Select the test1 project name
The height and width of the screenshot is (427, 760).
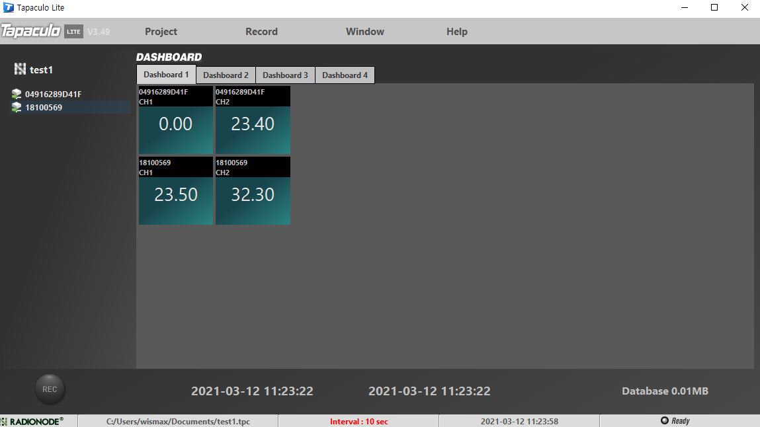pyautogui.click(x=41, y=69)
